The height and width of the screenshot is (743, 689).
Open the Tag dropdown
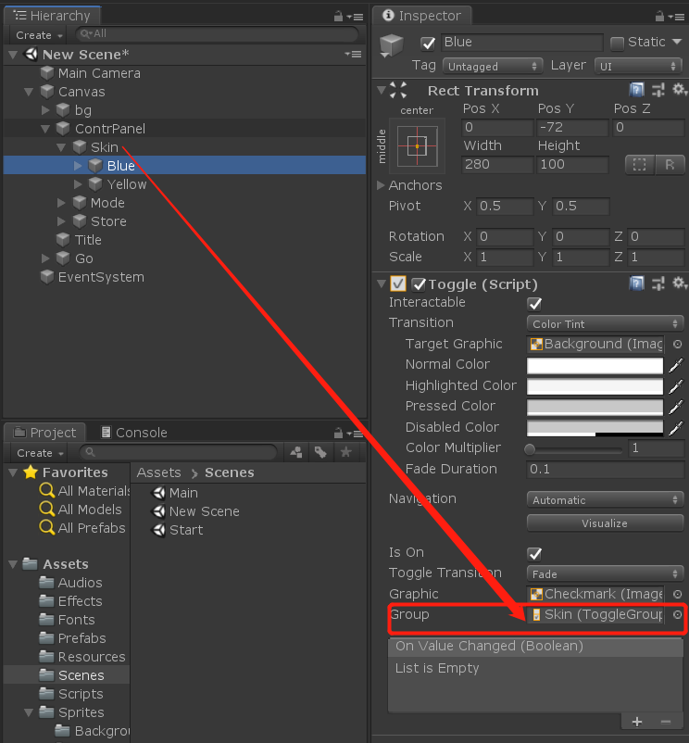click(493, 67)
